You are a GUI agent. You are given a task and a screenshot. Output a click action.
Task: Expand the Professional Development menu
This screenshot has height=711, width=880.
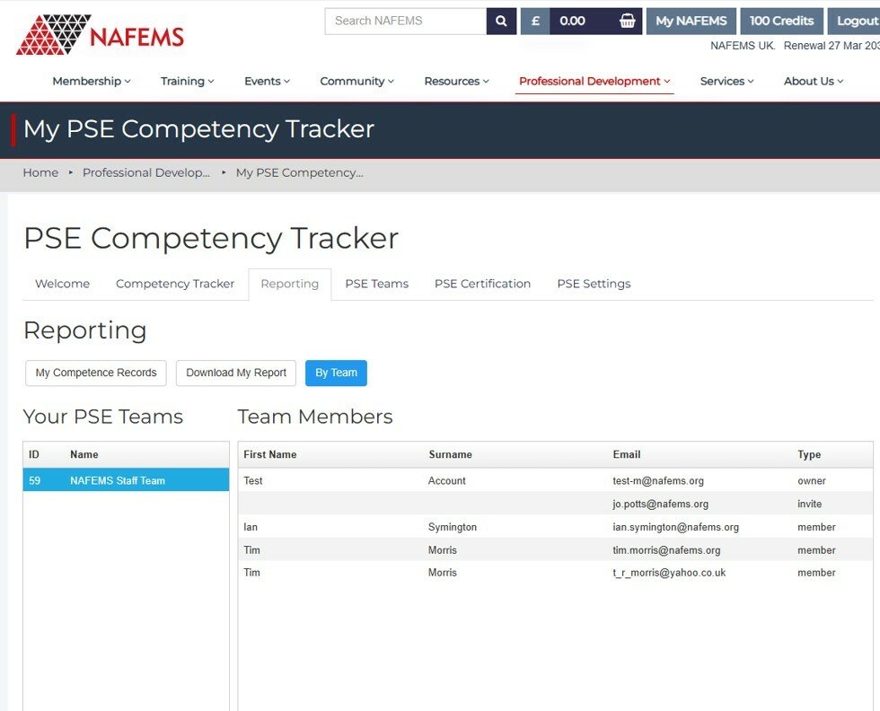[594, 82]
